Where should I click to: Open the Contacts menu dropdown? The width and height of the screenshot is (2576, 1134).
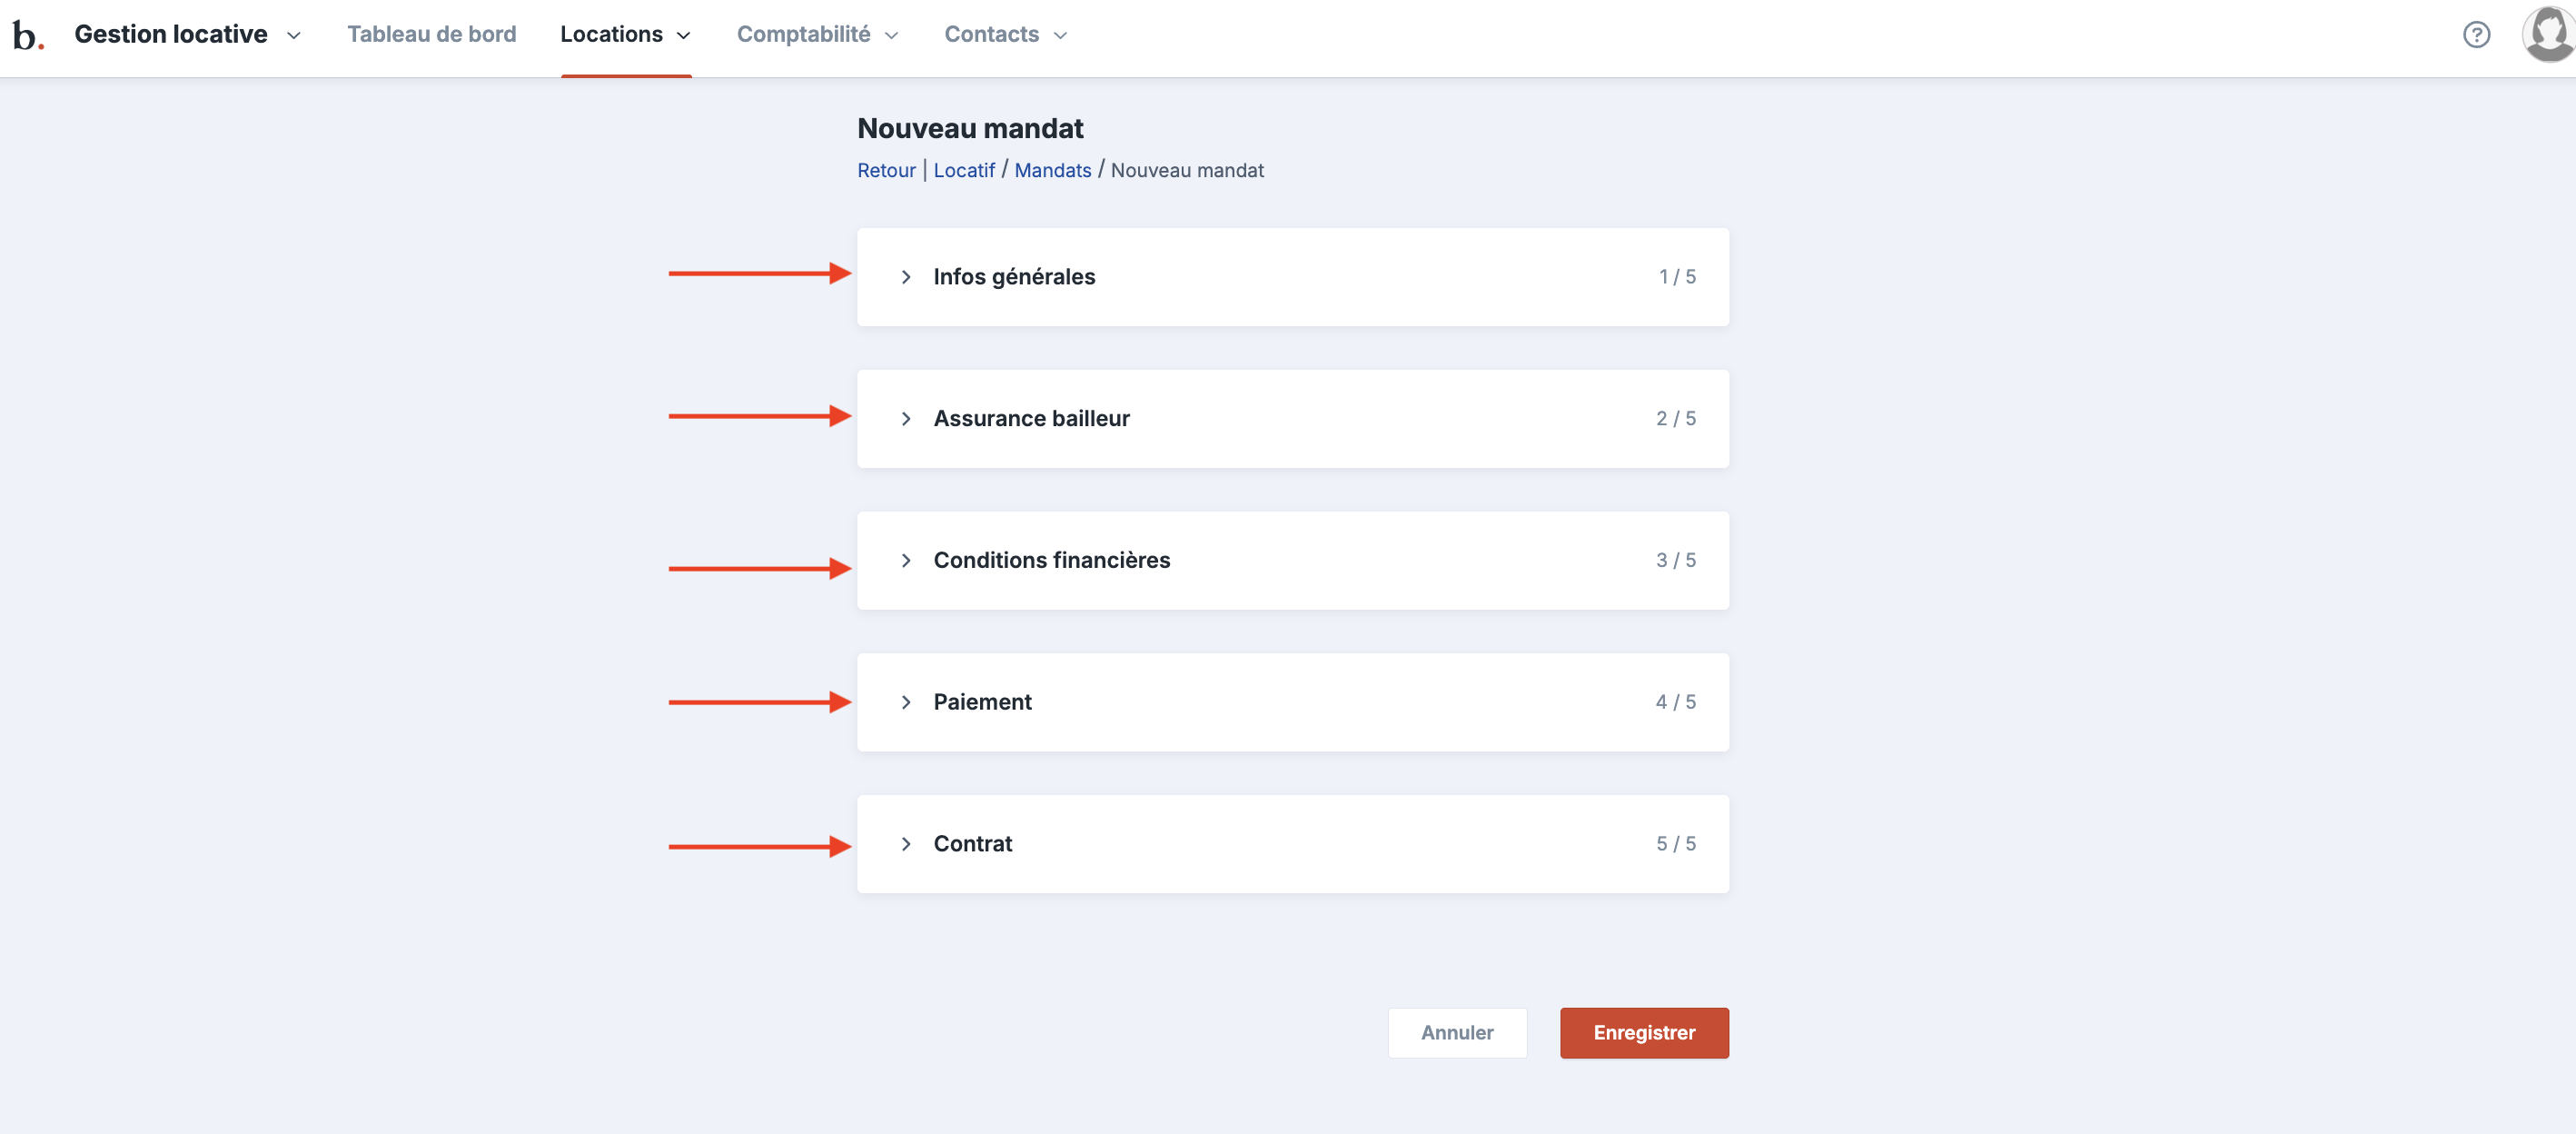point(1005,35)
